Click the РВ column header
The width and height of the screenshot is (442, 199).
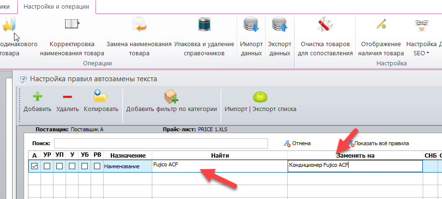97,155
